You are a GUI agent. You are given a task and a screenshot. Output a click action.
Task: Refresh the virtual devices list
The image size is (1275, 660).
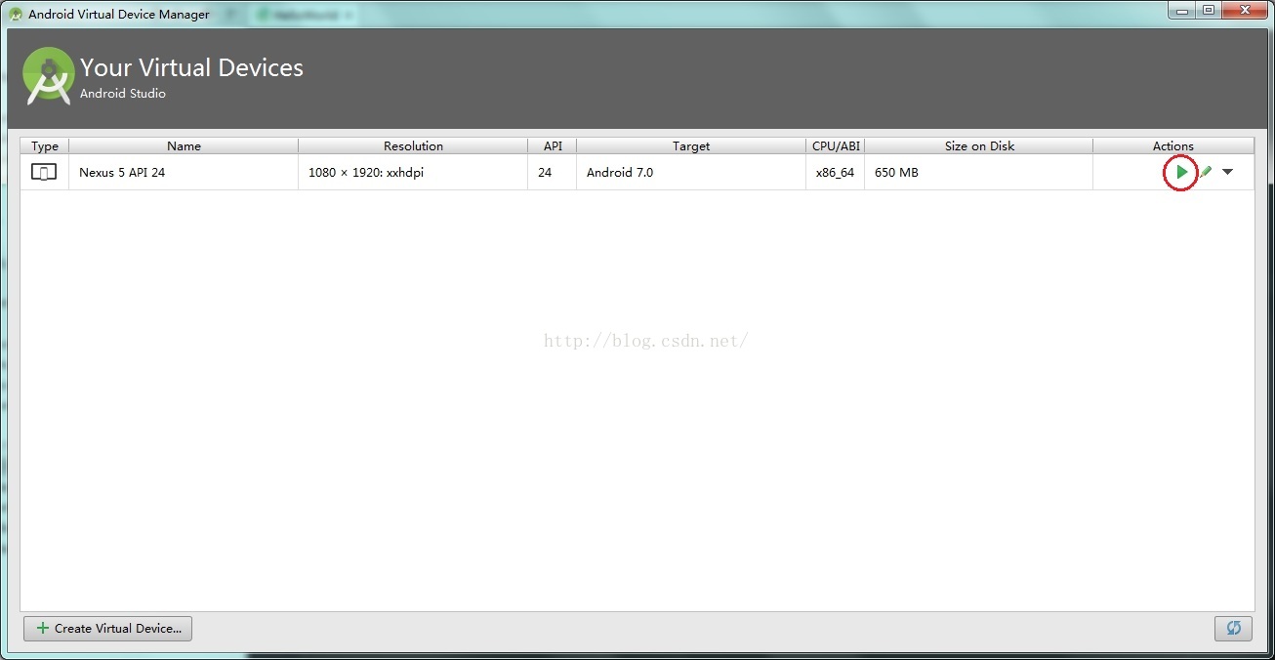click(1233, 629)
